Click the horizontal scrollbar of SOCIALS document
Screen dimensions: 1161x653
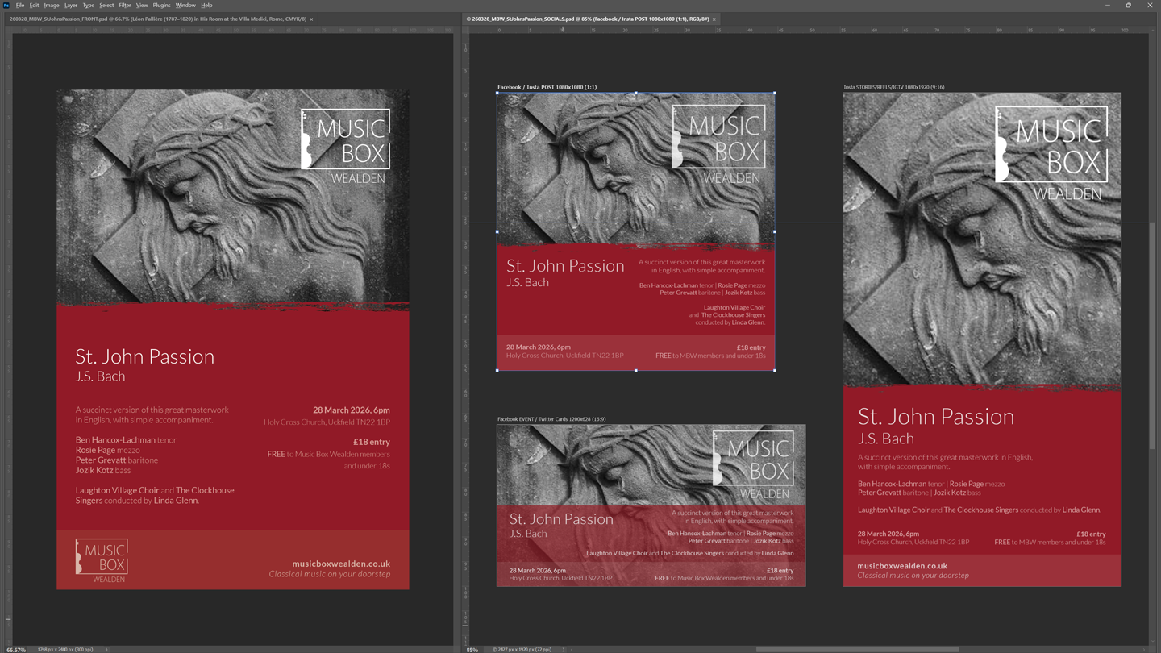click(856, 648)
